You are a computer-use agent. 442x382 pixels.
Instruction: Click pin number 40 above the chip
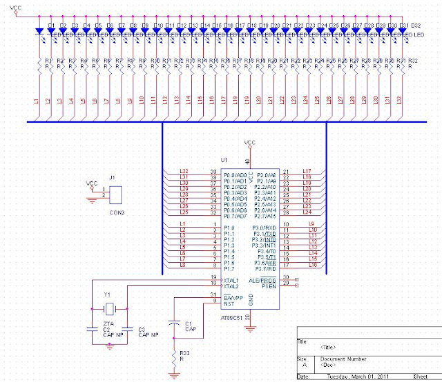[247, 162]
